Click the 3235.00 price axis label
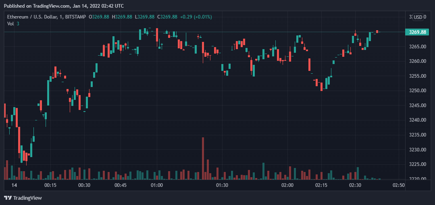Viewport: 435px width, 205px height. click(418, 135)
